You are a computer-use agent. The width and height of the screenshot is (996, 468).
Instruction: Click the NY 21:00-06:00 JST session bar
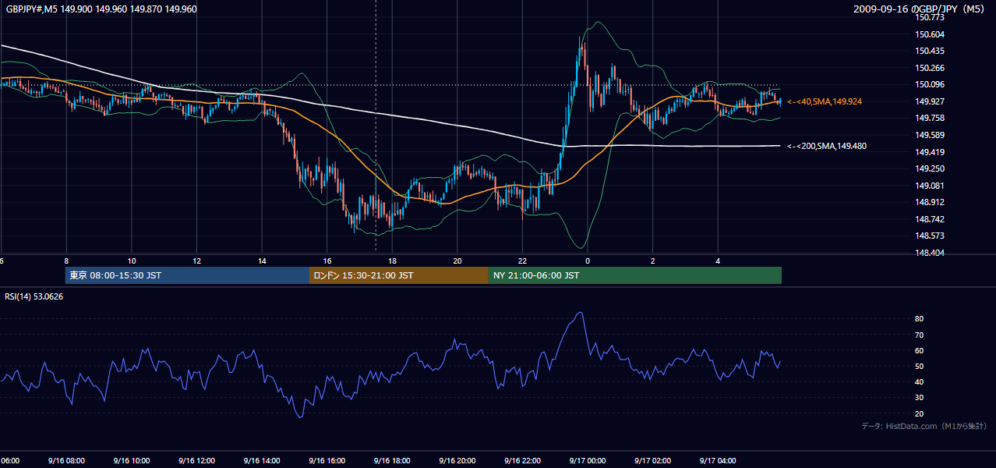click(x=635, y=275)
